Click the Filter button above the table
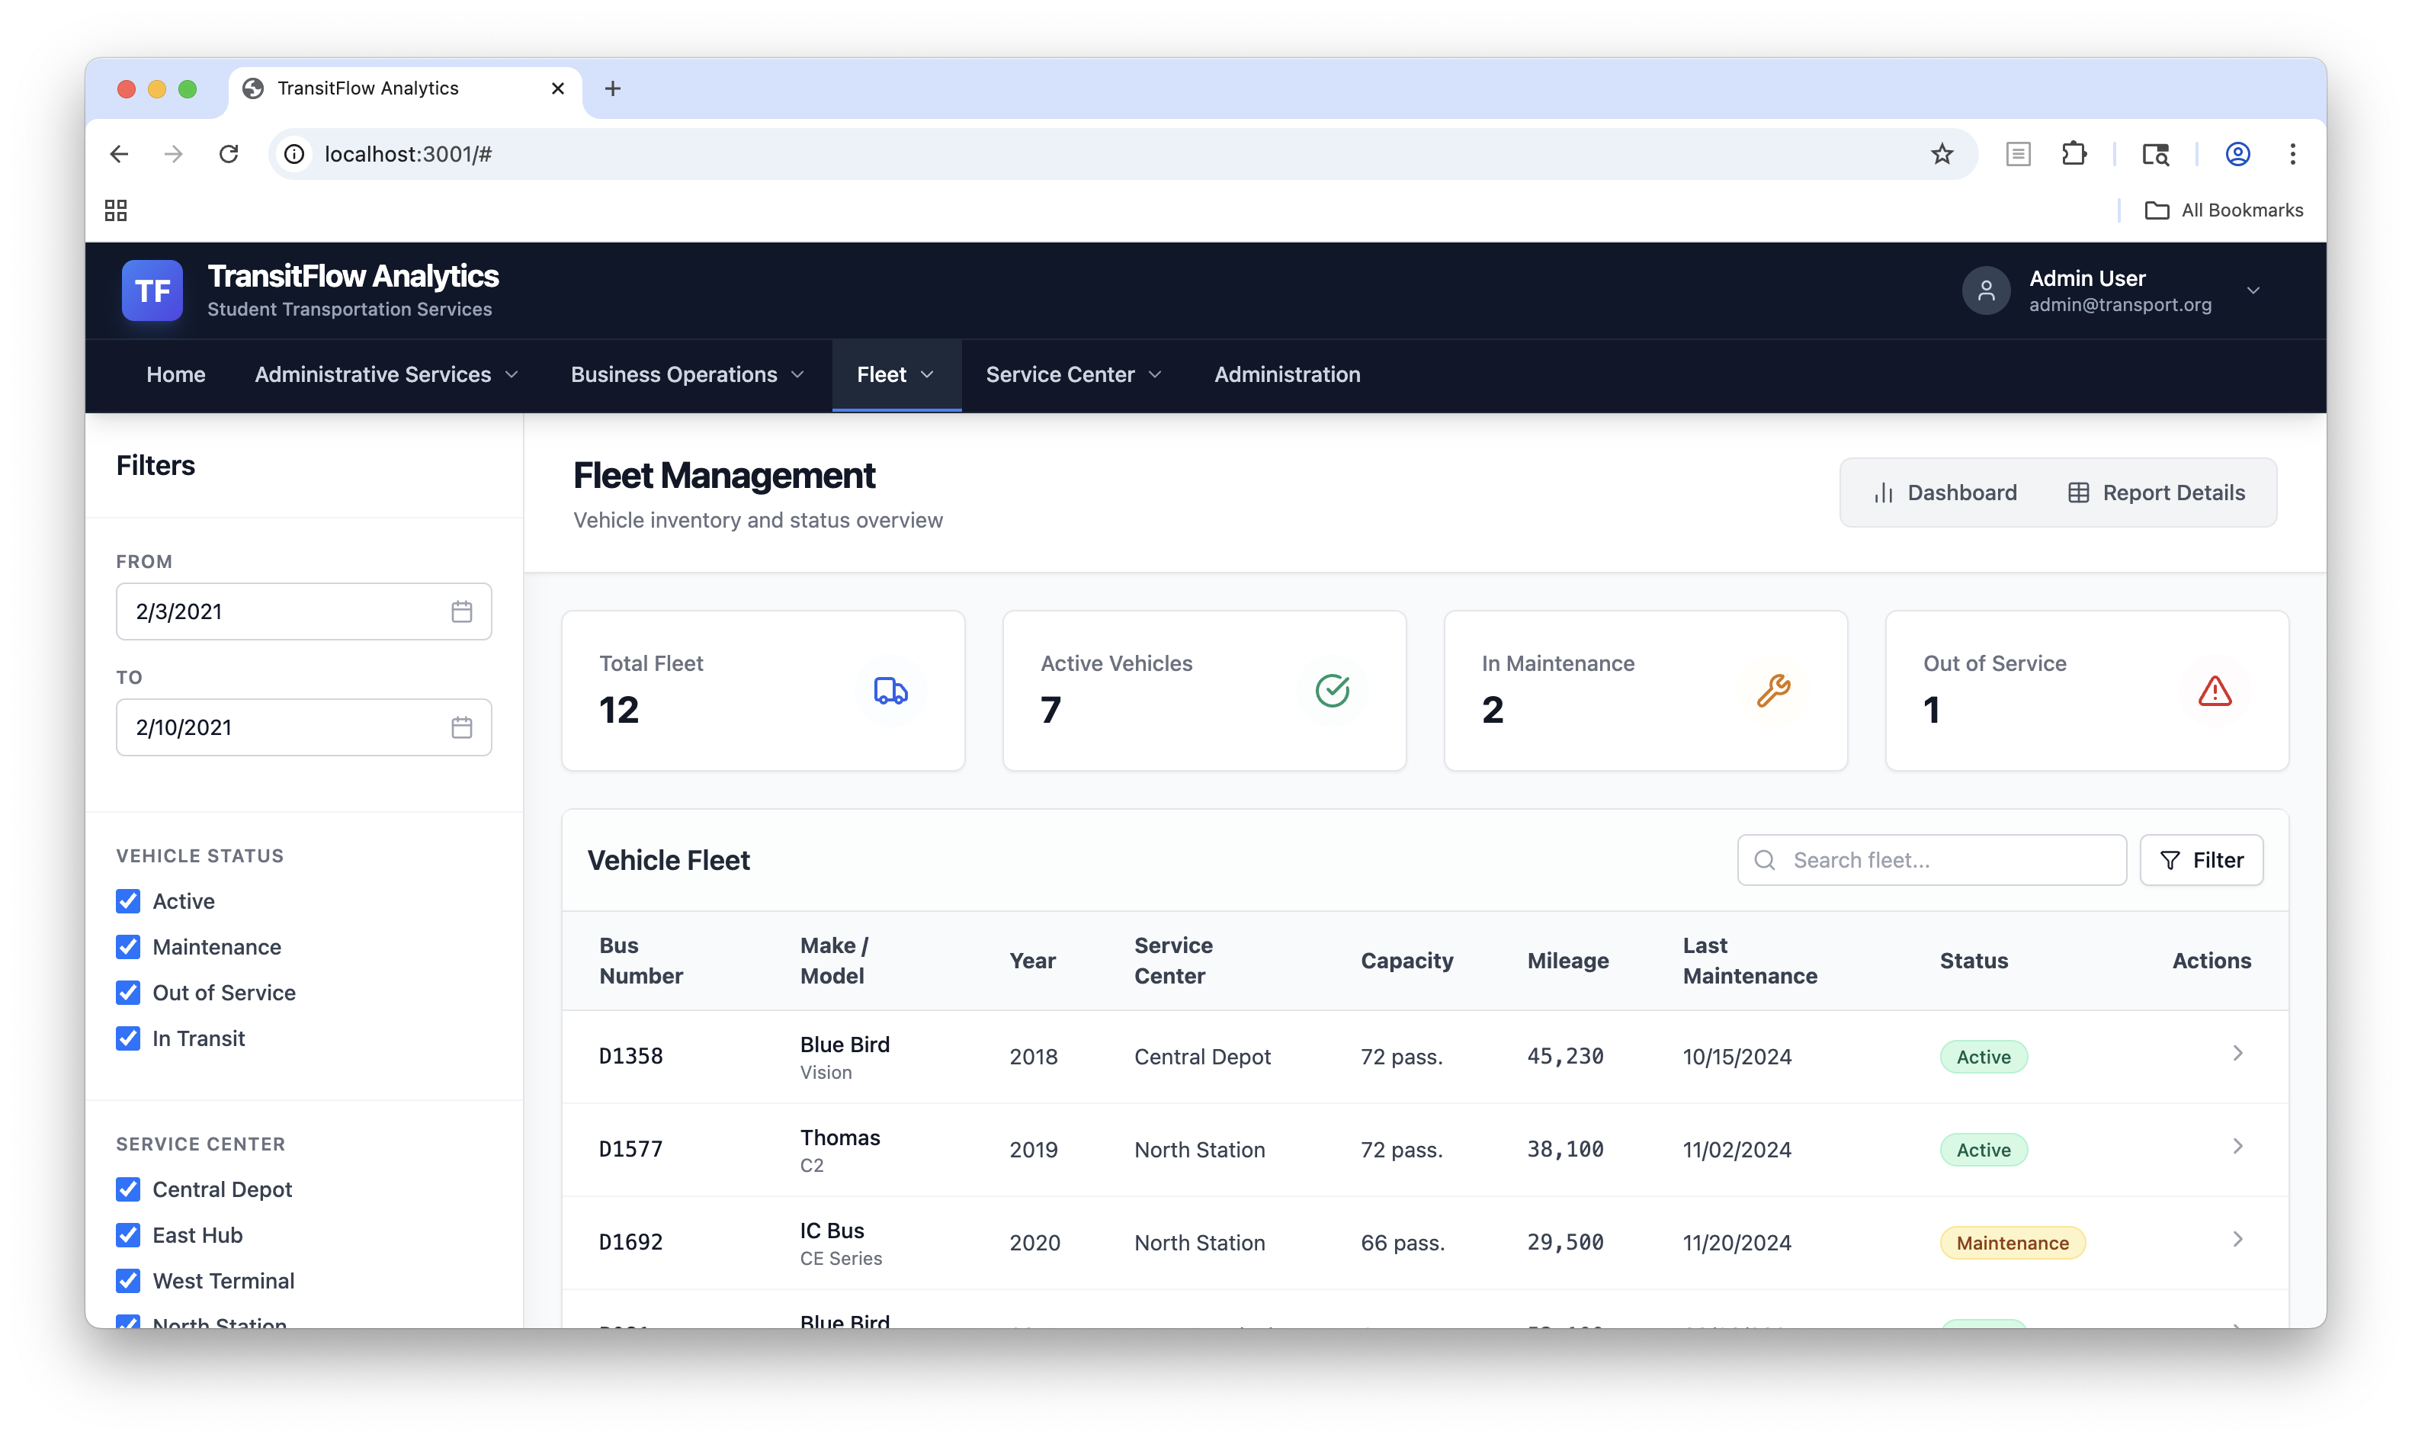This screenshot has height=1441, width=2412. tap(2202, 859)
